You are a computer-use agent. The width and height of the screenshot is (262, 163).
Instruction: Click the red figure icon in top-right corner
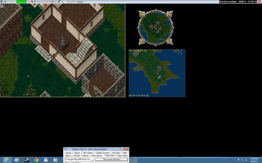pos(260,2)
